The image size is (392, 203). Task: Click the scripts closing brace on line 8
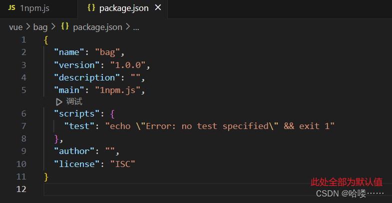(x=56, y=138)
